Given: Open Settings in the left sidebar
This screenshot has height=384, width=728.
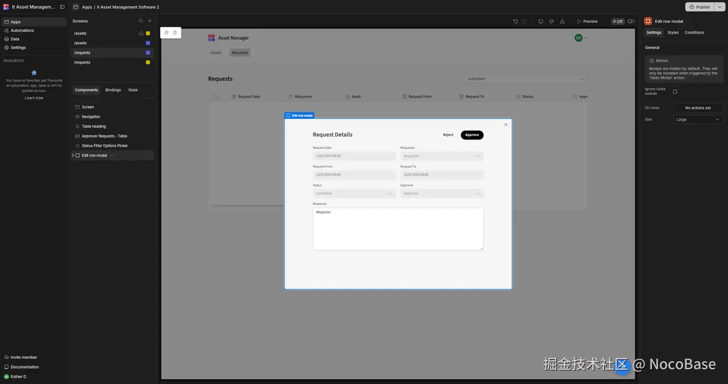Looking at the screenshot, I should [34, 48].
